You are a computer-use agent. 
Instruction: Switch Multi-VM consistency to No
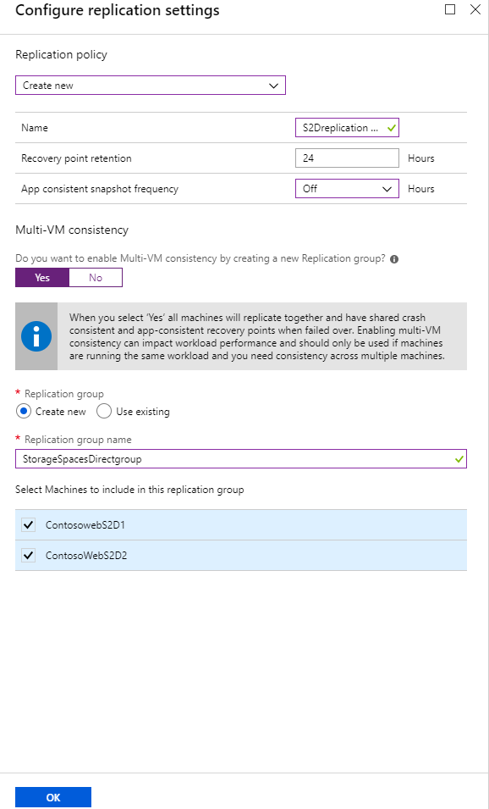[96, 277]
